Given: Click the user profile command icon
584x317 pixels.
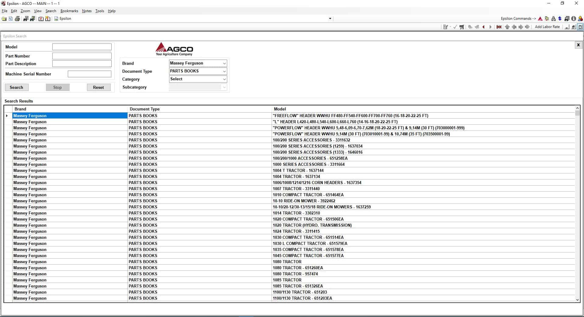Looking at the screenshot, I should coord(580,19).
